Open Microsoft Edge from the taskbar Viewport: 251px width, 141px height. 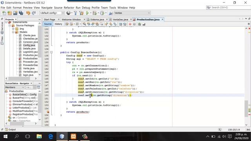(x=51, y=136)
